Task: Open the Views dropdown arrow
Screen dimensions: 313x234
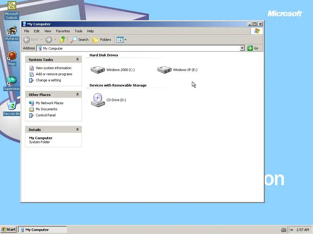Action: coord(125,40)
